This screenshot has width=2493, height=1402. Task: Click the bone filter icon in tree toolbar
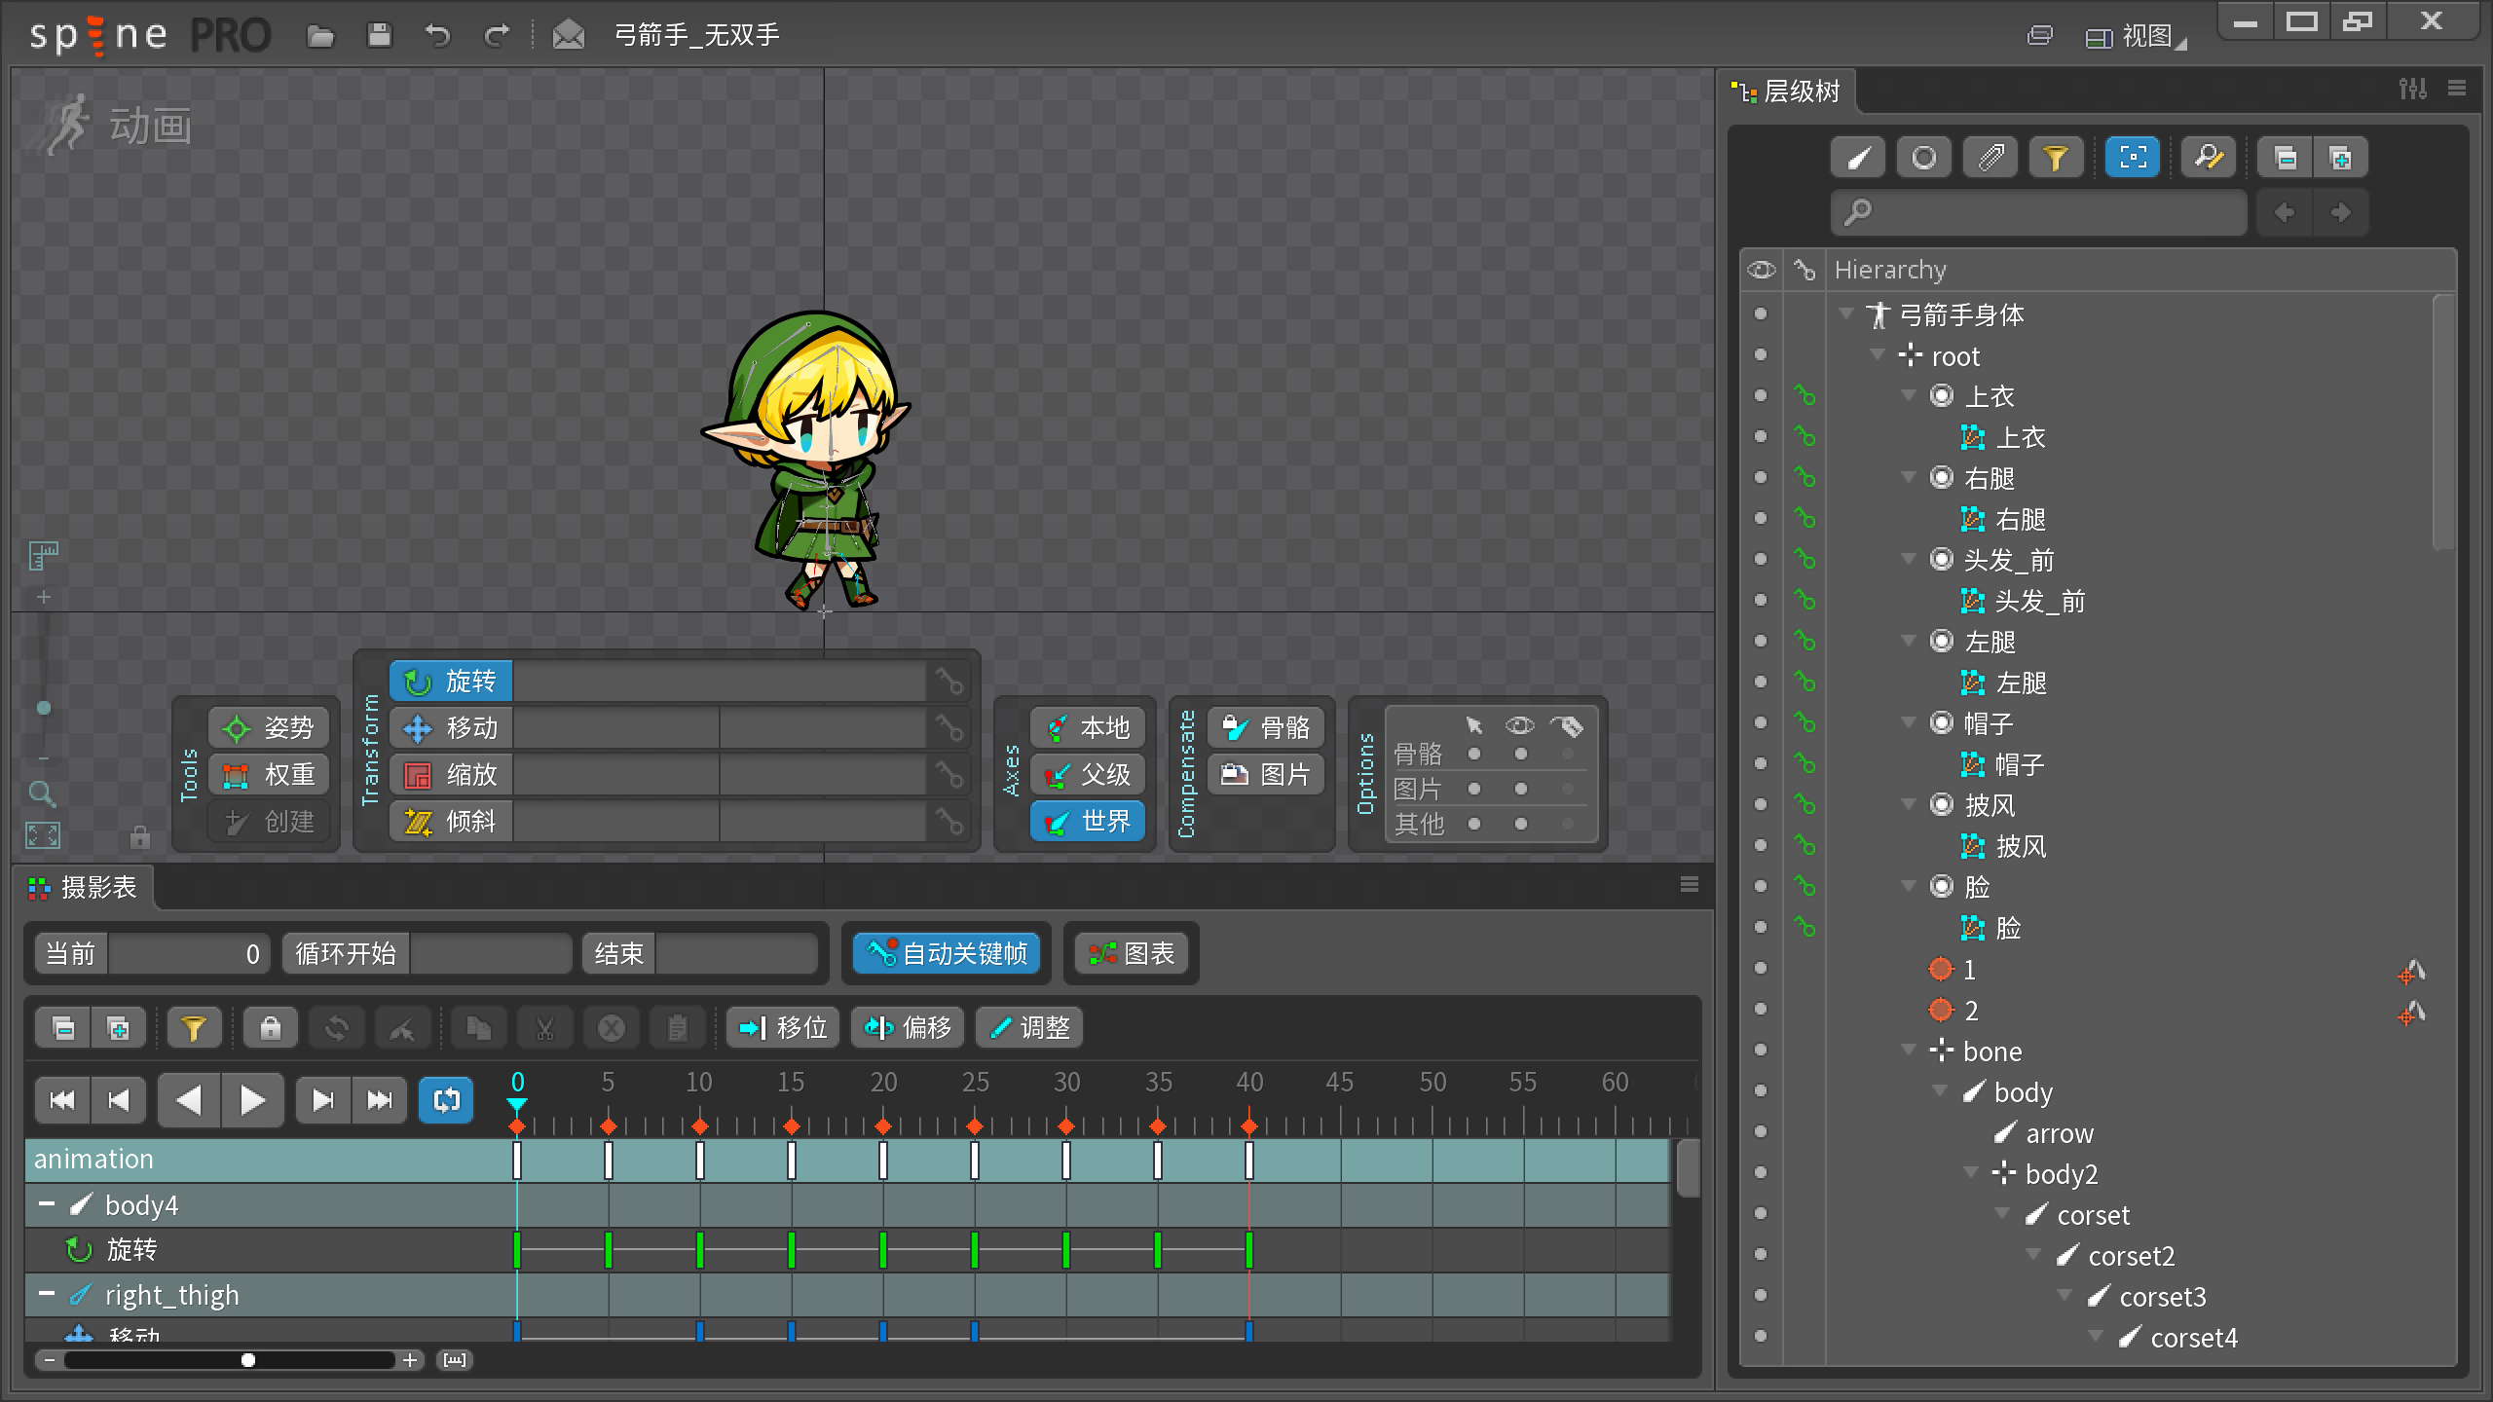click(1858, 158)
